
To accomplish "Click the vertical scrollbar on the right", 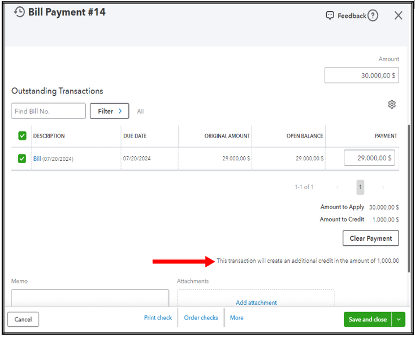I will click(x=409, y=198).
